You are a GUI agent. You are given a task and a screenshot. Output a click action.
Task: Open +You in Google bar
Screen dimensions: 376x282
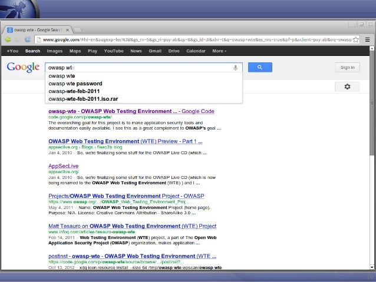(12, 51)
